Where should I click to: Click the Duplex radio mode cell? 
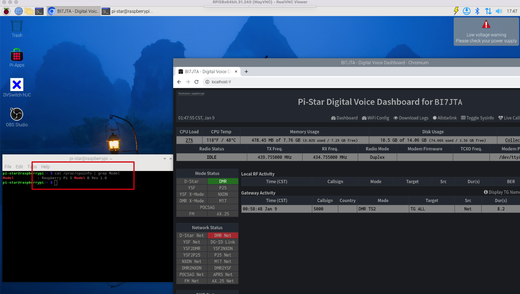377,157
